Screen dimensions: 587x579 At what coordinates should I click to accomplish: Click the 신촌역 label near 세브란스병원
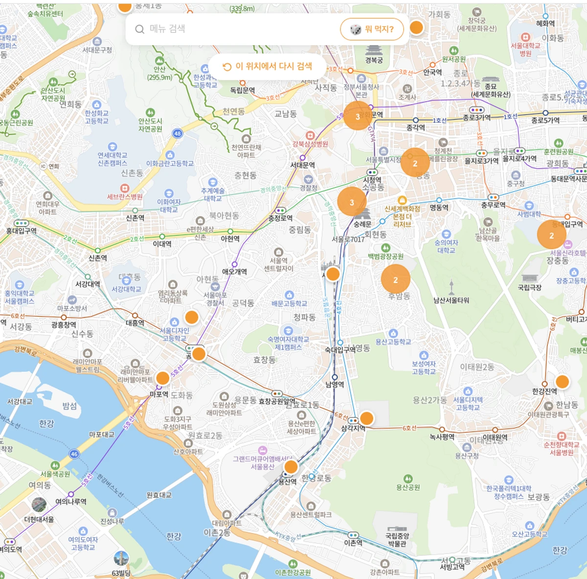pyautogui.click(x=135, y=218)
